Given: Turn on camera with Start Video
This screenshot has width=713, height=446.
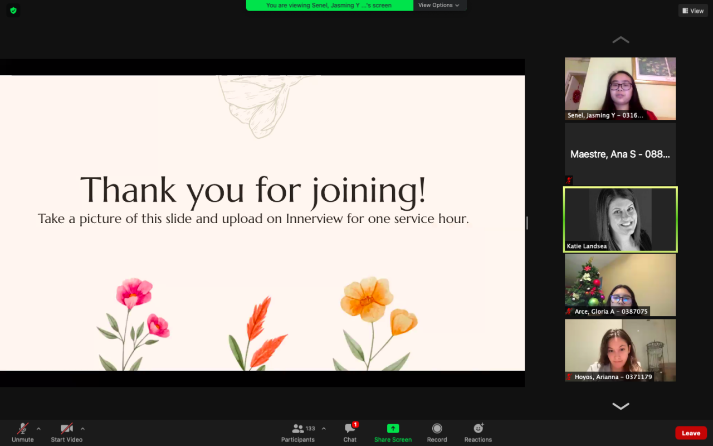Looking at the screenshot, I should [67, 432].
